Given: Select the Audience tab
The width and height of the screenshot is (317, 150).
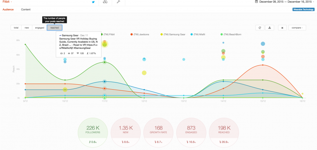Looking at the screenshot, I should point(8,9).
